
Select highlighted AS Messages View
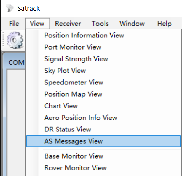pos(103,141)
